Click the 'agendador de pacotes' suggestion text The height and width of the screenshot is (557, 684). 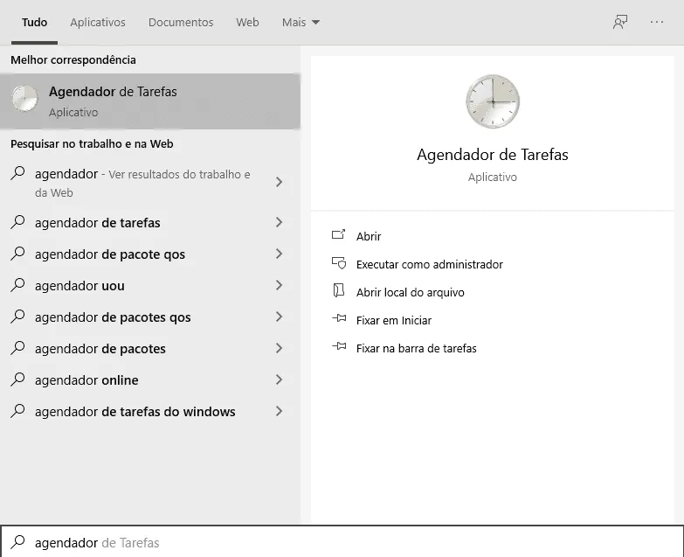[x=100, y=348]
